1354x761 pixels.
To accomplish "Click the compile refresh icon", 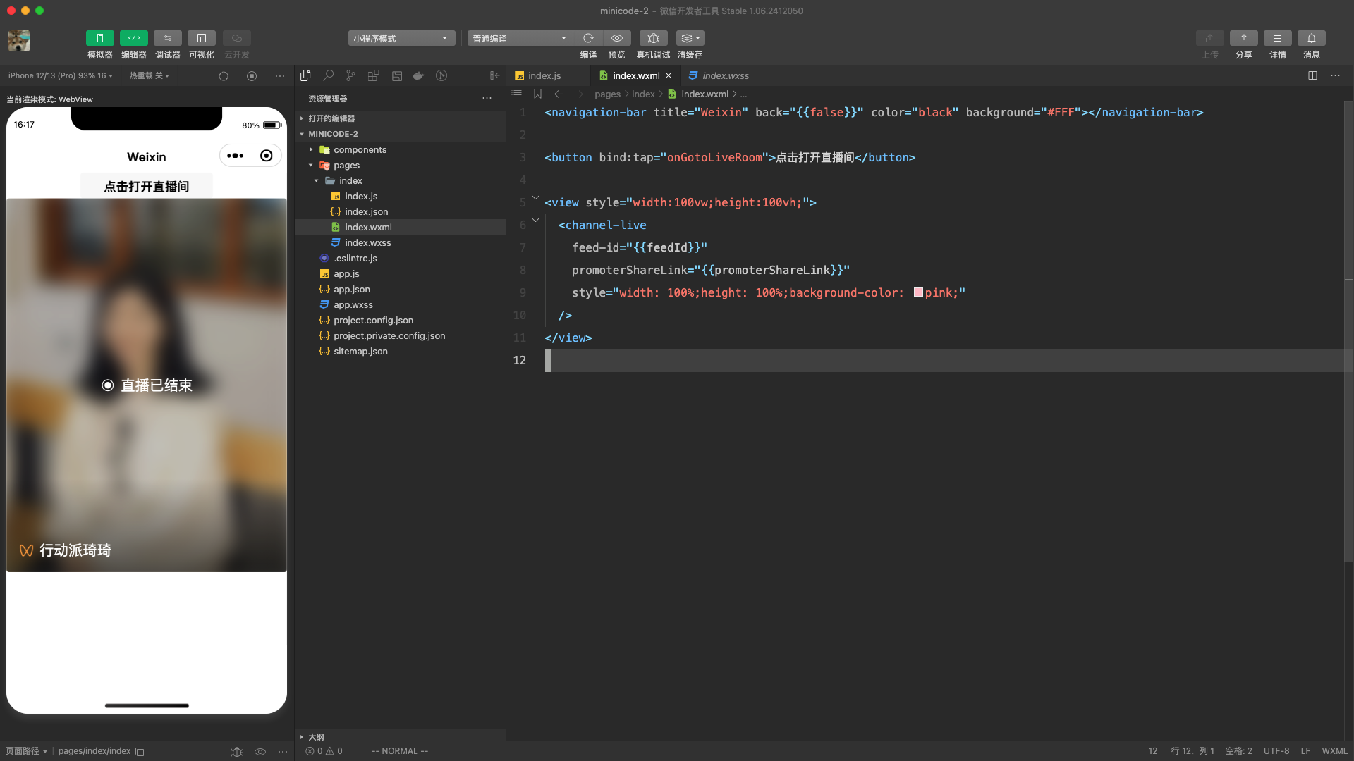I will (588, 38).
